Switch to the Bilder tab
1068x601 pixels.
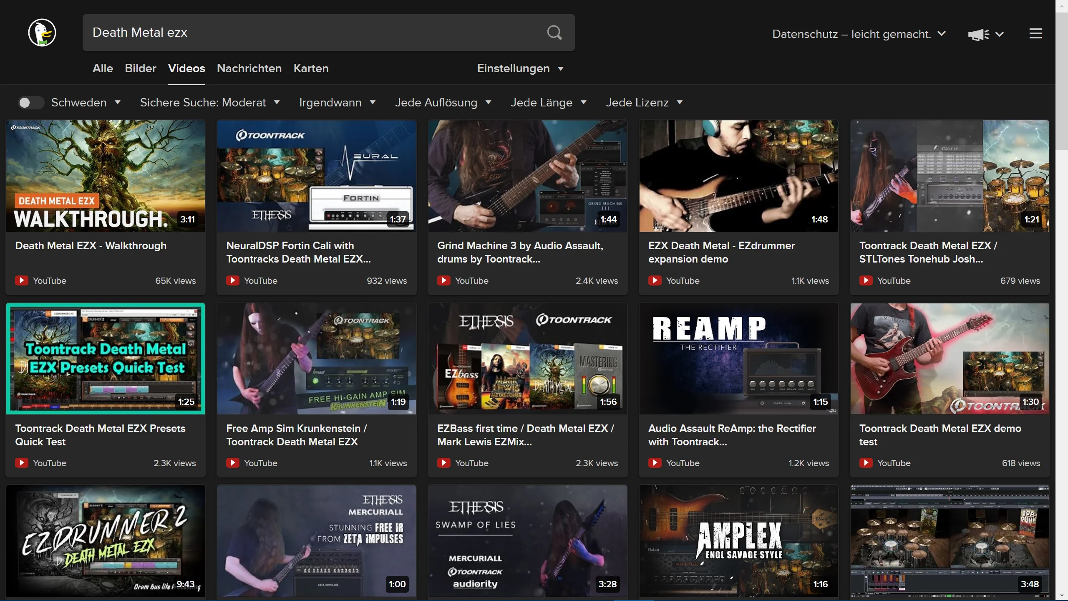[x=141, y=68]
